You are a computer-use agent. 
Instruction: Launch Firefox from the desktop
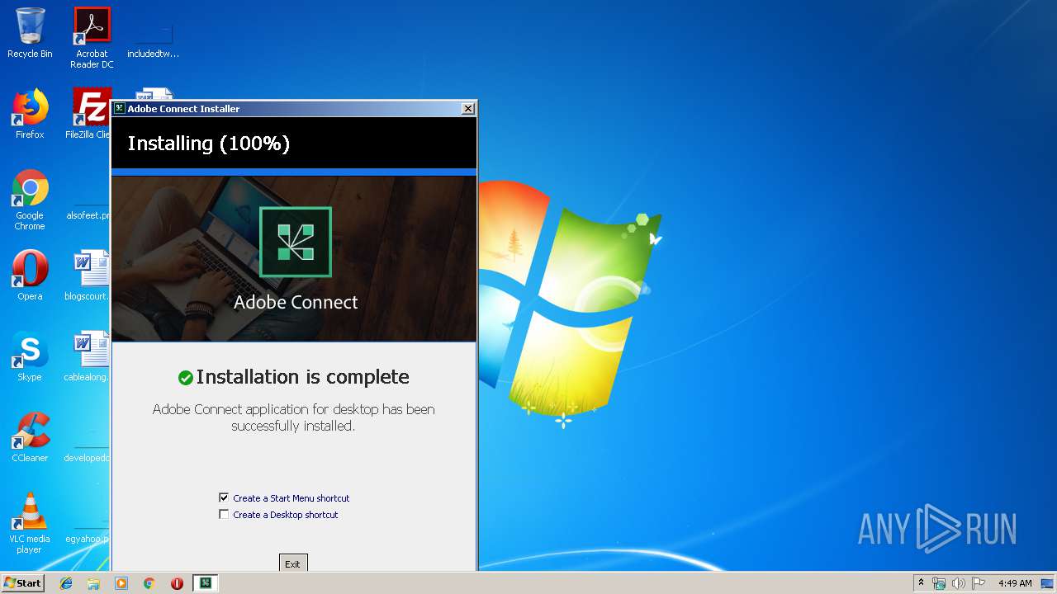(30, 114)
